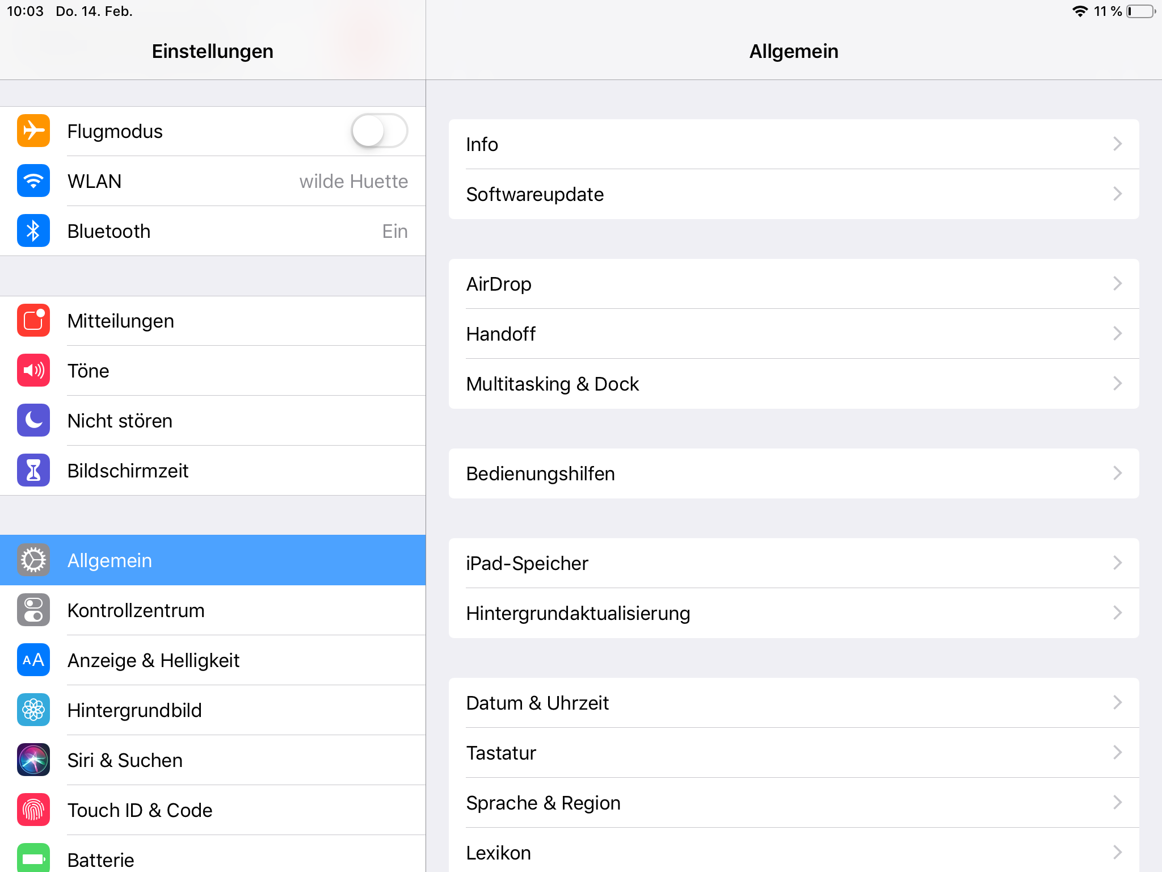The height and width of the screenshot is (872, 1162).
Task: Tap the Touch ID fingerprint icon
Action: [33, 810]
